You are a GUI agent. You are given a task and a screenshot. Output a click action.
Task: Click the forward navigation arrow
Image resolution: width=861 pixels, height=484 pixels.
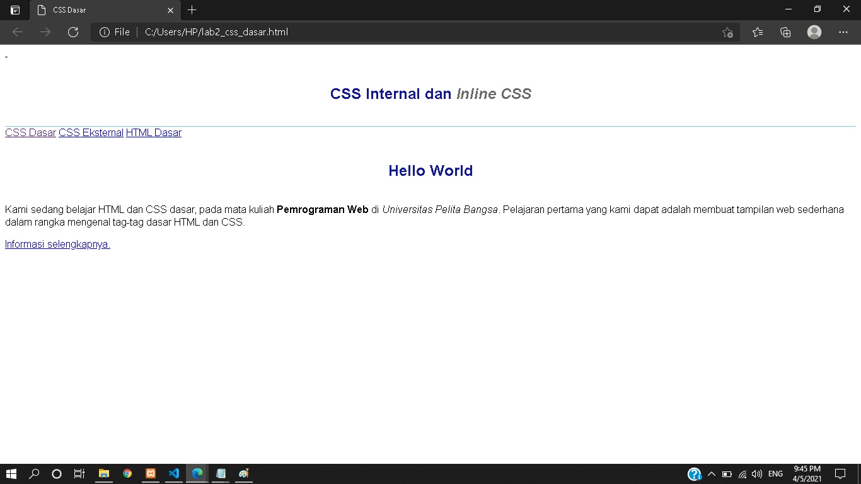(45, 32)
